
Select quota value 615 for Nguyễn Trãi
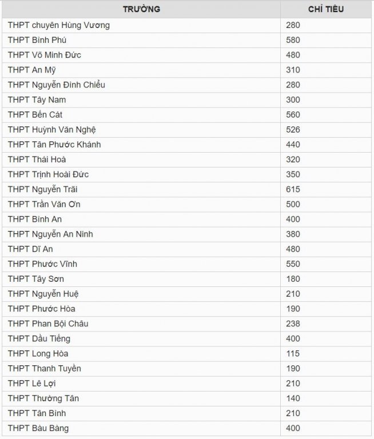coord(293,189)
